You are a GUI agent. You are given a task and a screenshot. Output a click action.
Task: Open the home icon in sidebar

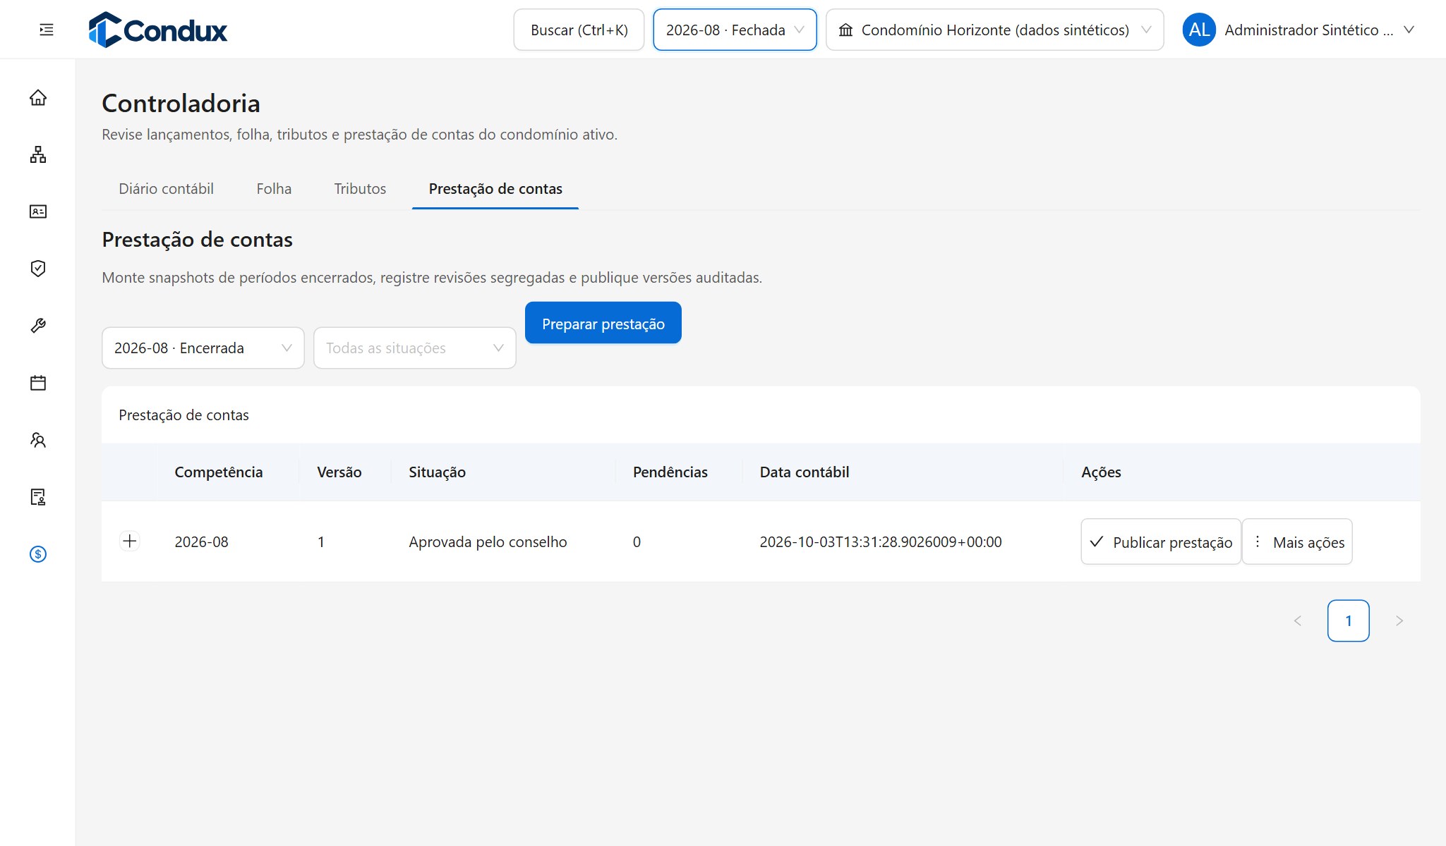pyautogui.click(x=38, y=97)
